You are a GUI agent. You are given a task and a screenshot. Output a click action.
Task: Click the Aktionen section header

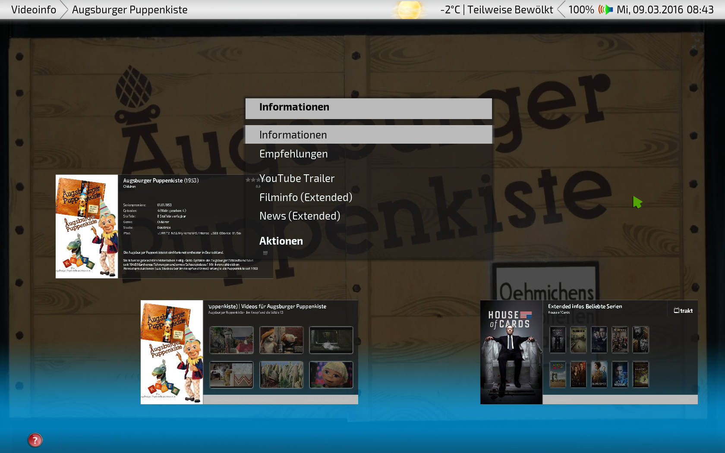(x=281, y=241)
